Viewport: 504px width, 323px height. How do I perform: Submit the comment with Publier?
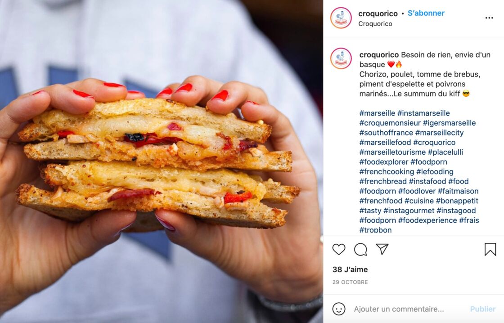[x=482, y=309]
